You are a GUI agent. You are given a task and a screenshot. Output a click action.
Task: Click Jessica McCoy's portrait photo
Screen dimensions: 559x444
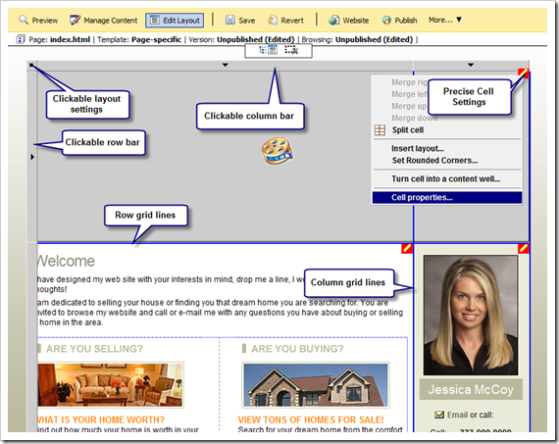tap(471, 315)
